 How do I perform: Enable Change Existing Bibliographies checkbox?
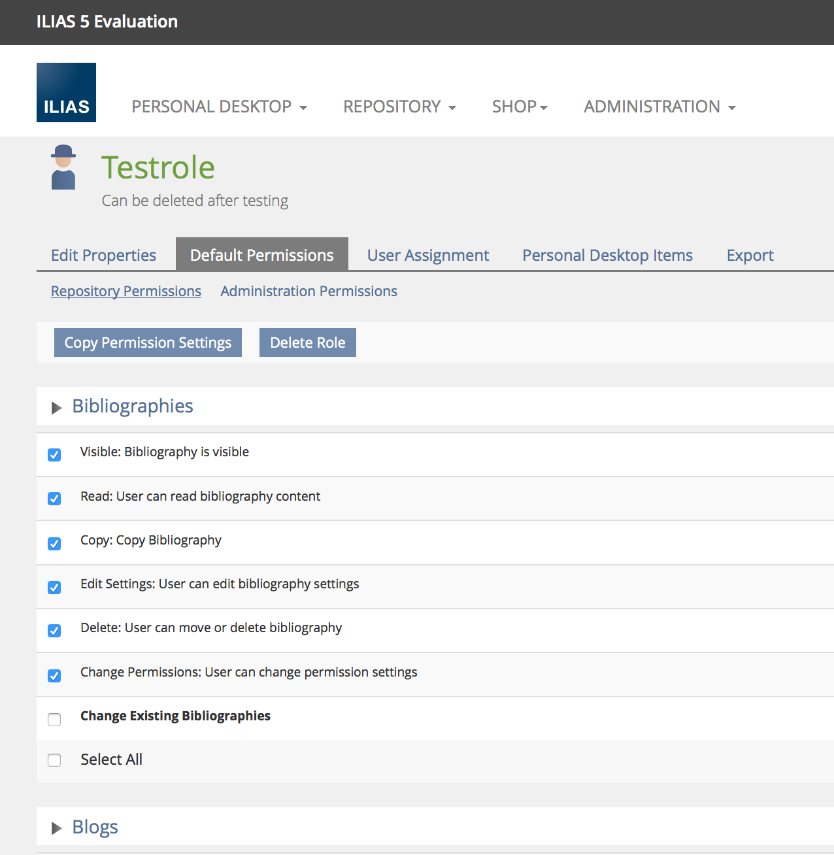point(54,720)
